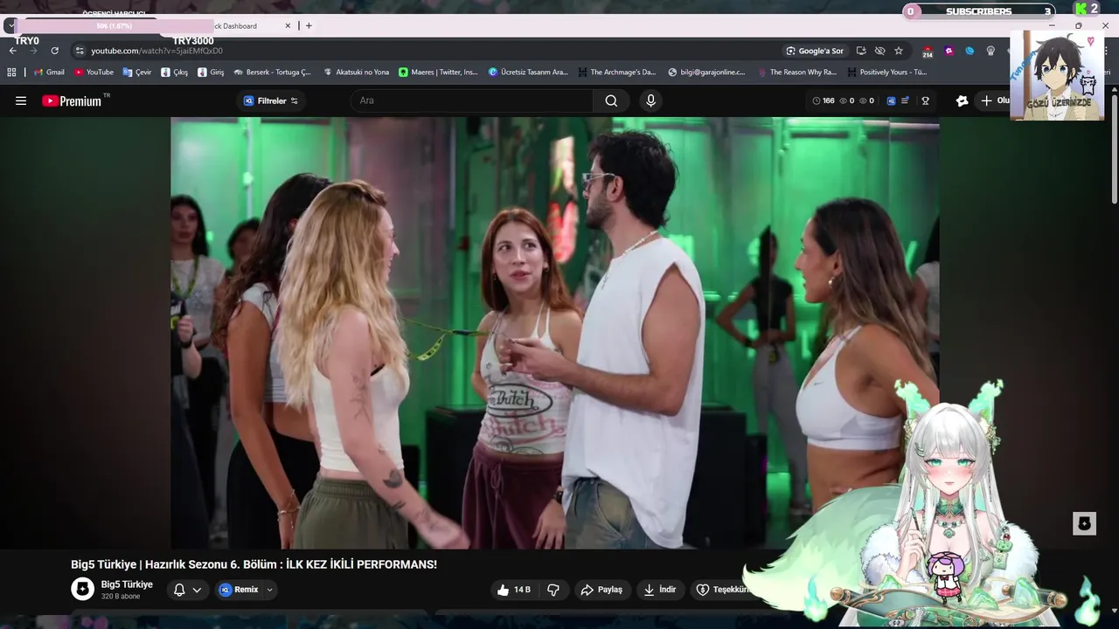The image size is (1119, 629).
Task: Open the Big5 Türkiye channel name link
Action: tap(127, 584)
